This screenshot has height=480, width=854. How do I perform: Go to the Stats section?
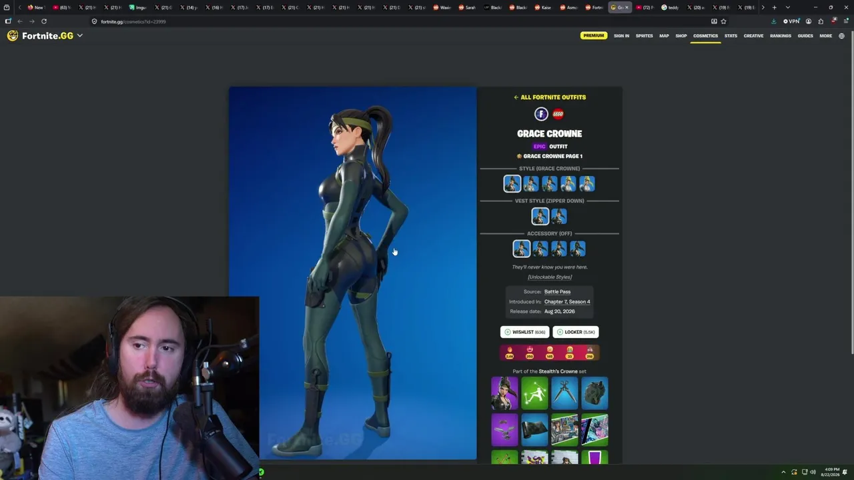coord(731,36)
